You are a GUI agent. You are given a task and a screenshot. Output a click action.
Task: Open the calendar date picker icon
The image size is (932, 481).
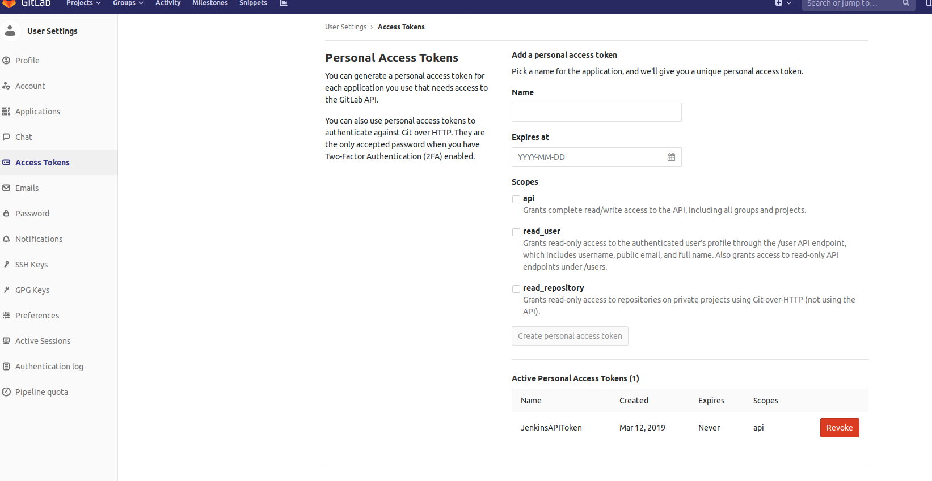point(671,157)
